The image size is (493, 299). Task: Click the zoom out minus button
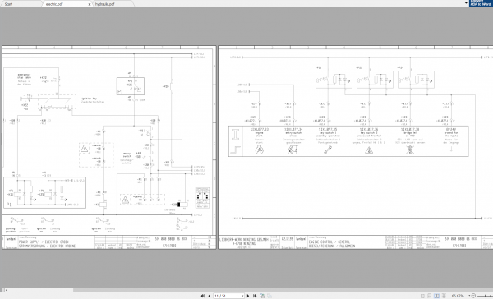tap(473, 296)
